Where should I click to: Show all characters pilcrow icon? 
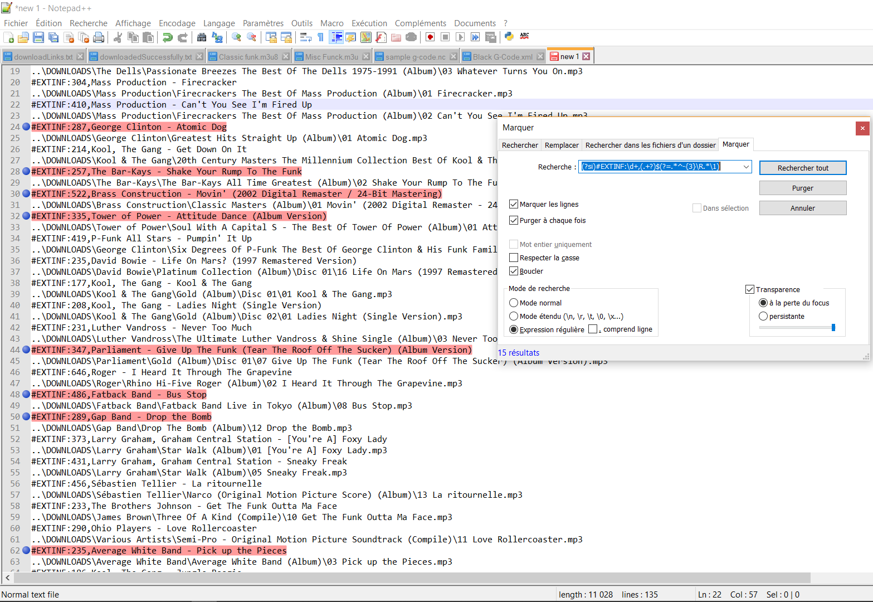[x=320, y=37]
